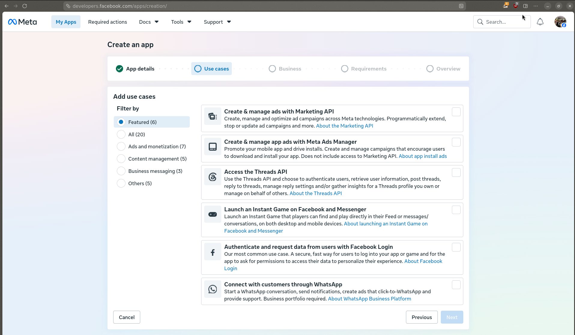Click the extension icon with orange badge
Screen dimensions: 575x335
pyautogui.click(x=506, y=6)
